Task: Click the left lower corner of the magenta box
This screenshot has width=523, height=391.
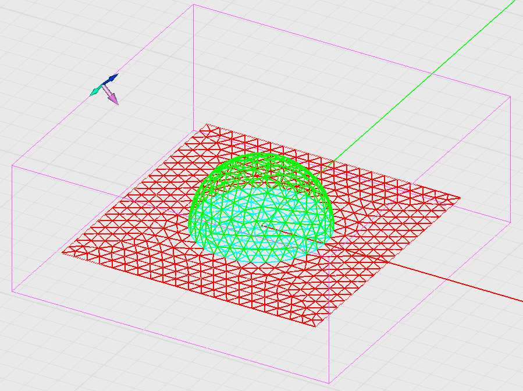Action: point(12,292)
